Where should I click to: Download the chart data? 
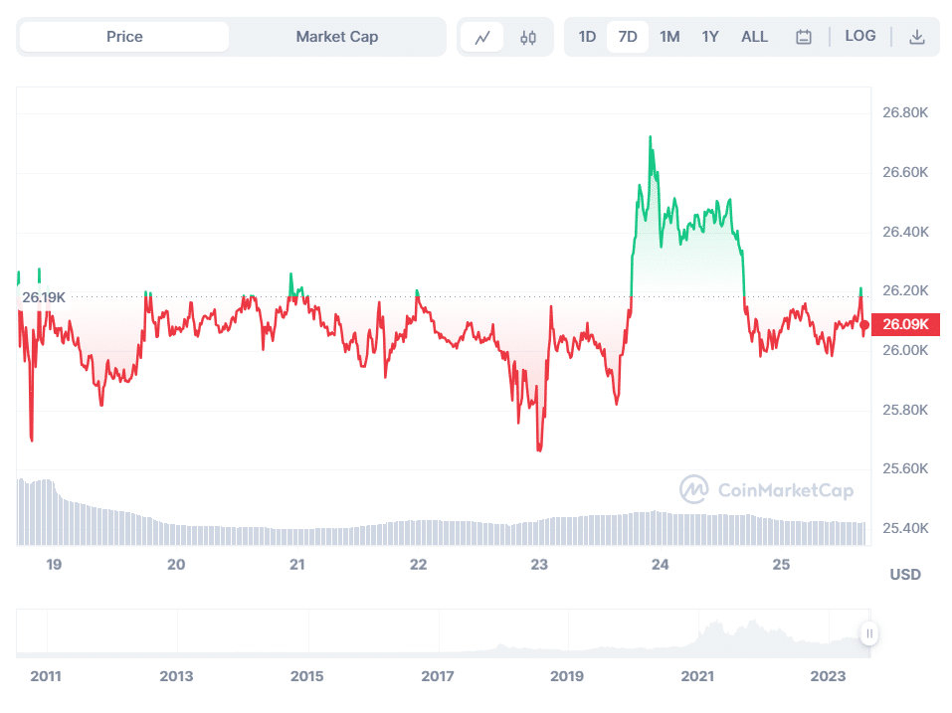click(x=917, y=38)
